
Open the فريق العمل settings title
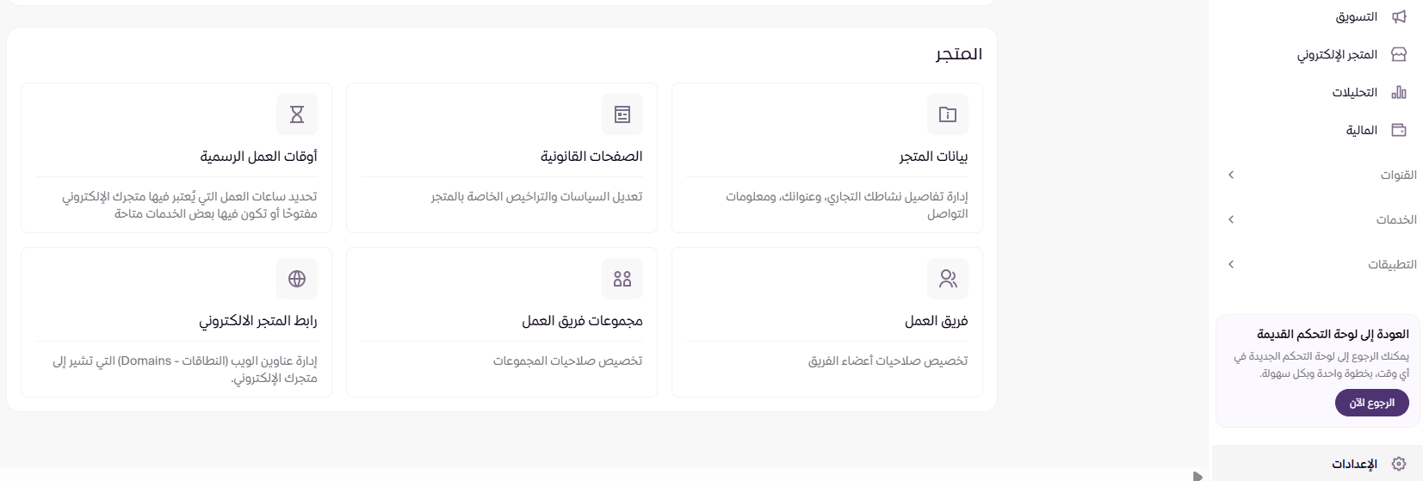coord(936,321)
